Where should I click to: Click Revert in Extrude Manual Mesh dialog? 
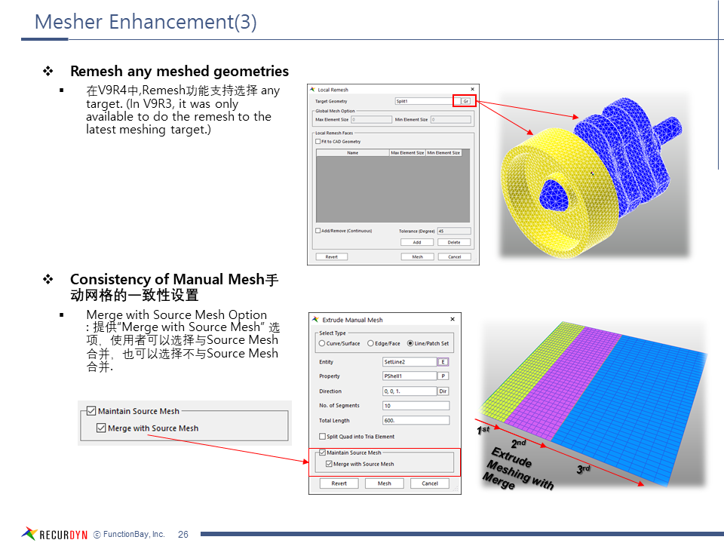coord(339,483)
